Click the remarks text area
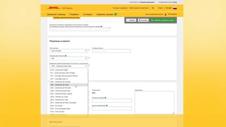The width and height of the screenshot is (226, 127). coord(155,103)
